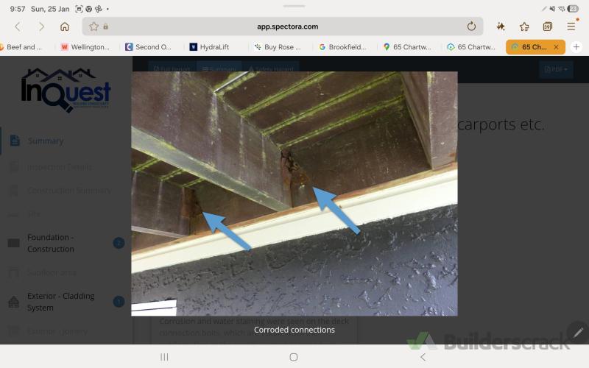Reload the Spectora page
Viewport: 589px width, 368px height.
coord(471,26)
